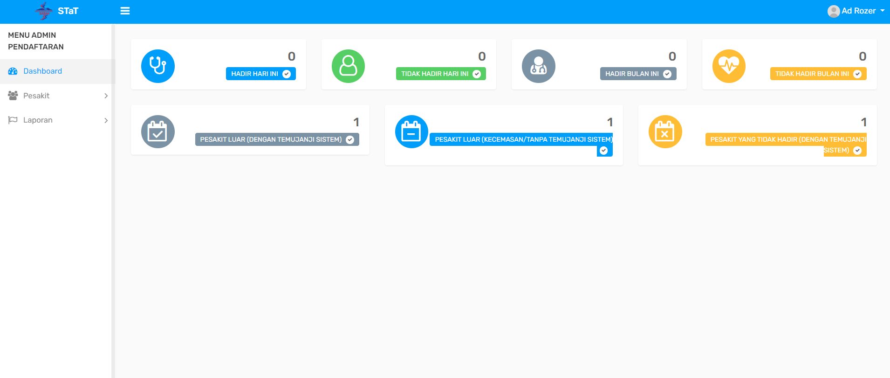Click the gray calendar checkmark icon

tap(158, 132)
